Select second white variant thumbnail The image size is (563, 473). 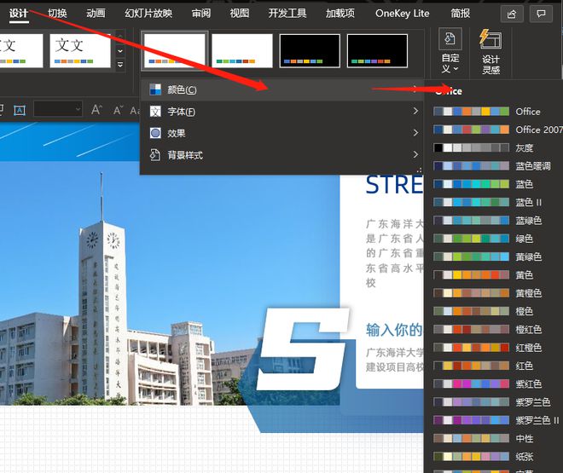(242, 50)
